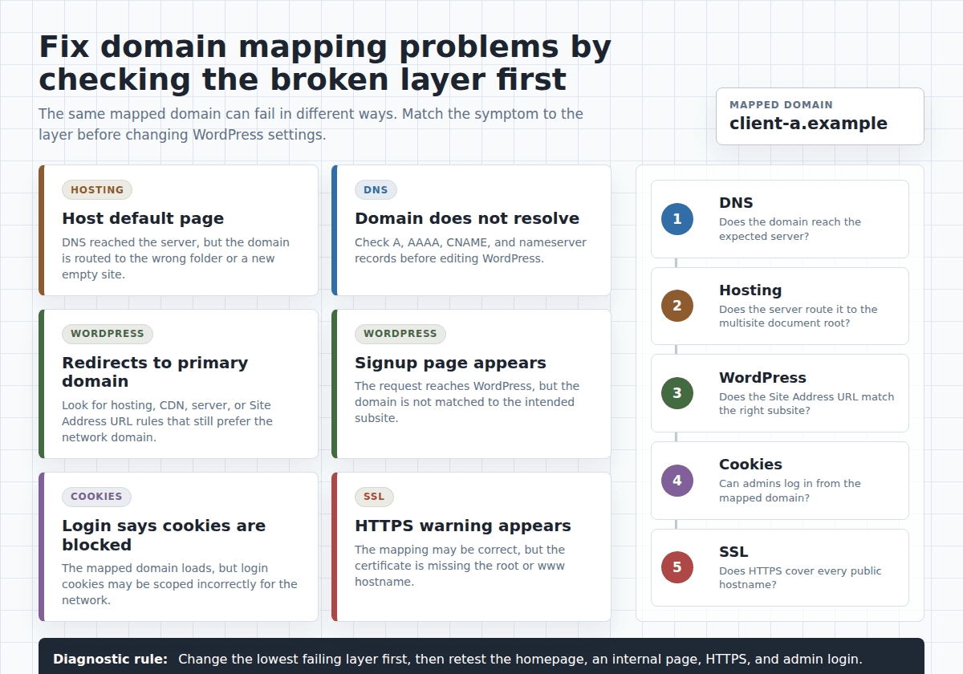
Task: Select the DNS tag badge
Action: click(x=376, y=190)
